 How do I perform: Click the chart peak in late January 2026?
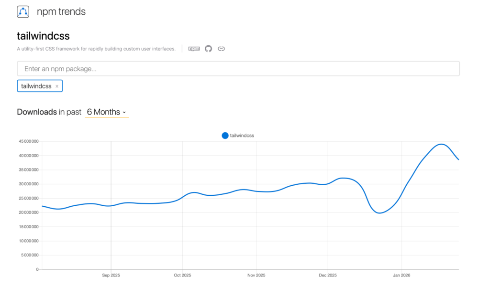tap(441, 144)
